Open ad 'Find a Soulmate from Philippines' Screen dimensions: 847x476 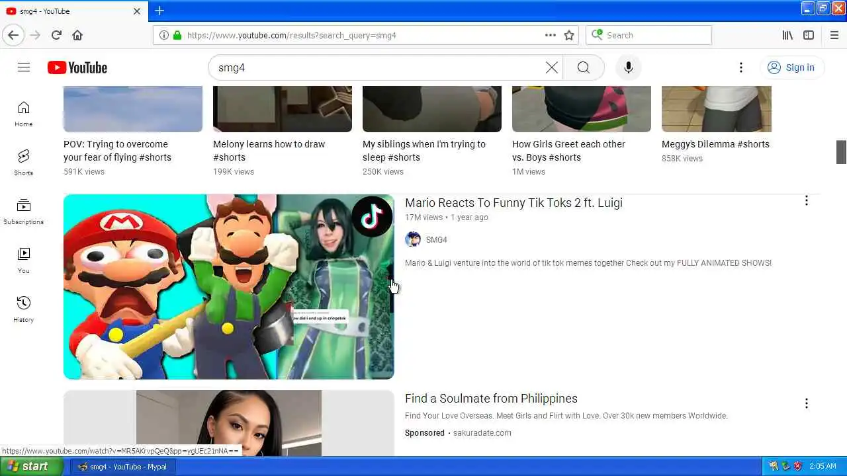[491, 399]
